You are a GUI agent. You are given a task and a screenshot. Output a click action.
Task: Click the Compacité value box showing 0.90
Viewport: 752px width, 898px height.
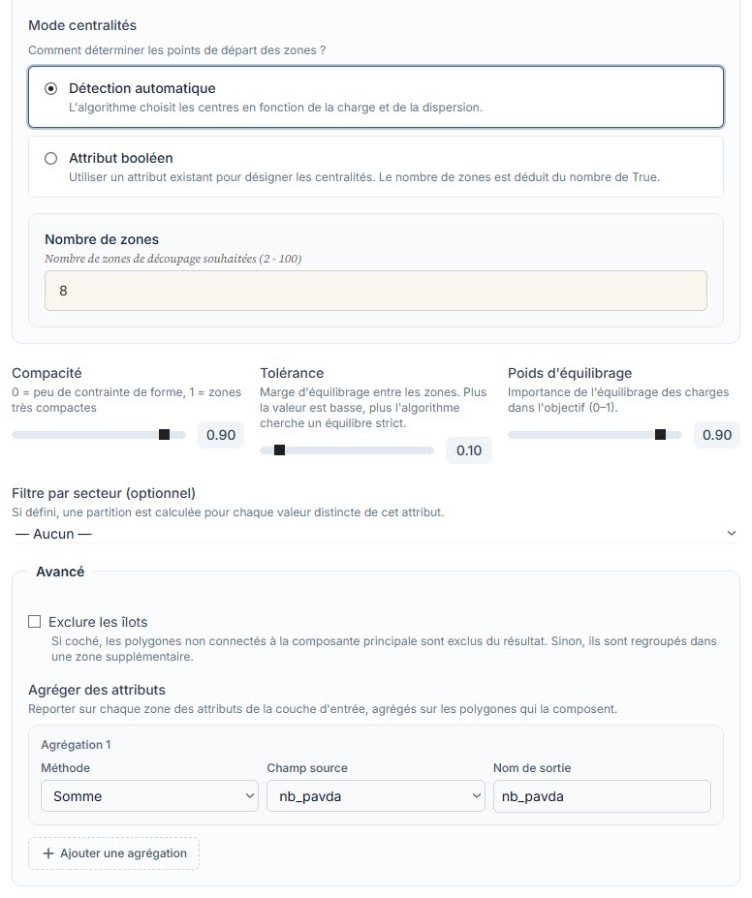[x=221, y=435]
